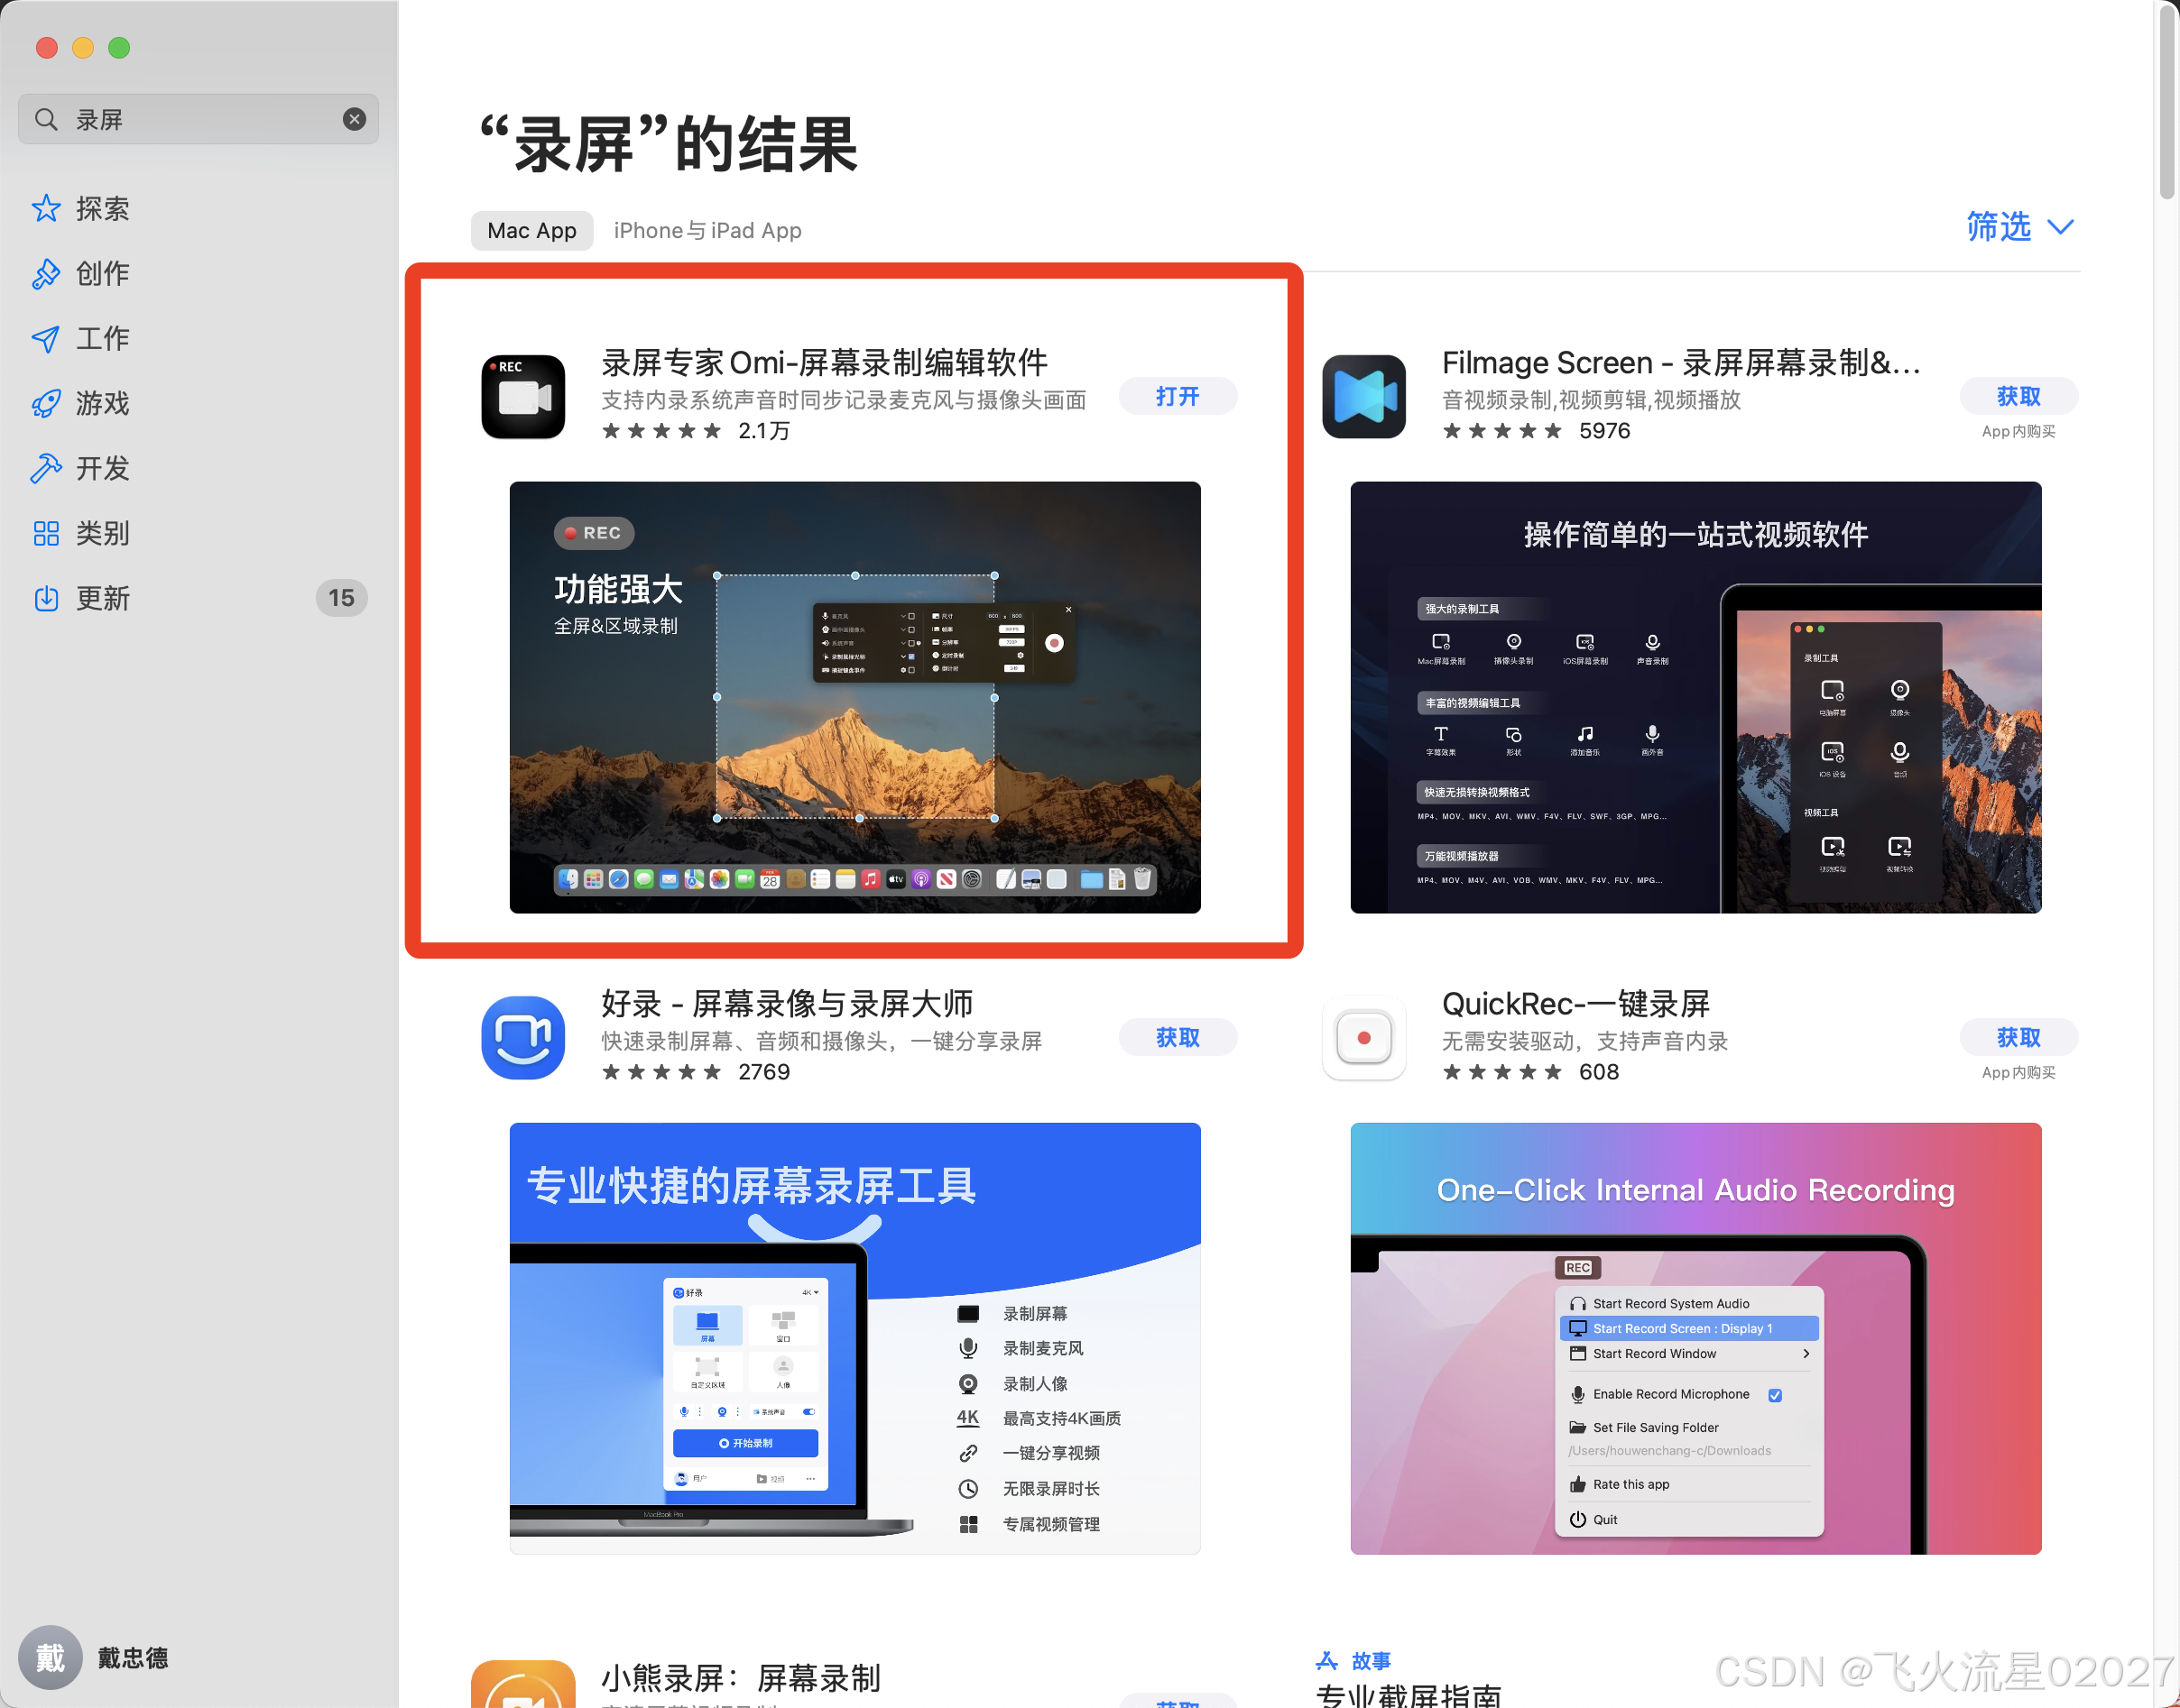
Task: Switch to iPhone与iPad App tab
Action: [707, 230]
